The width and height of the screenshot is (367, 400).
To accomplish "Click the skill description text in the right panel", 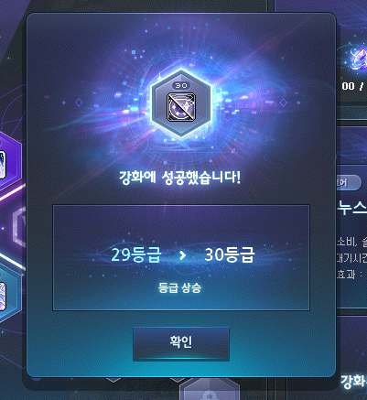I will (351, 258).
